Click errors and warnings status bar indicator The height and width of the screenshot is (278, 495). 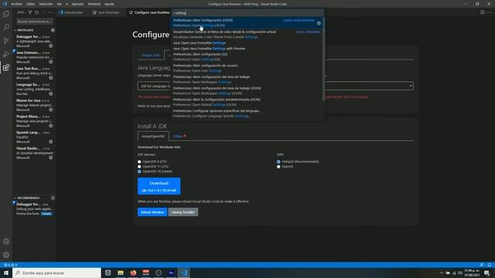tap(10, 265)
